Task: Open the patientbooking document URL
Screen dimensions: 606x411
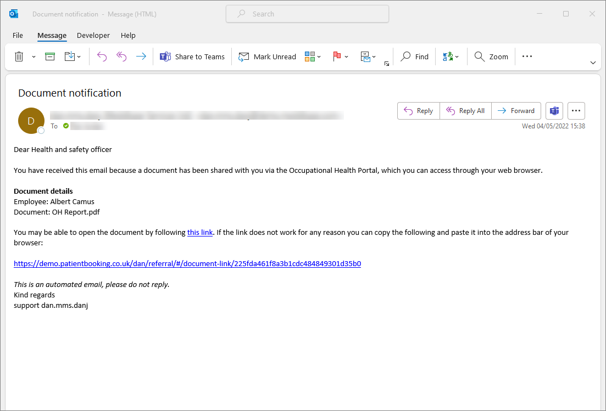Action: coord(187,263)
